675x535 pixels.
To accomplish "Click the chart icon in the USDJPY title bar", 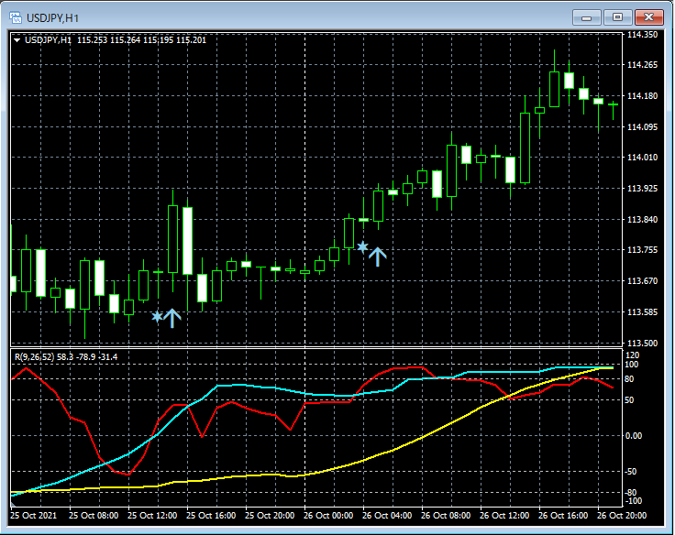I will point(16,17).
